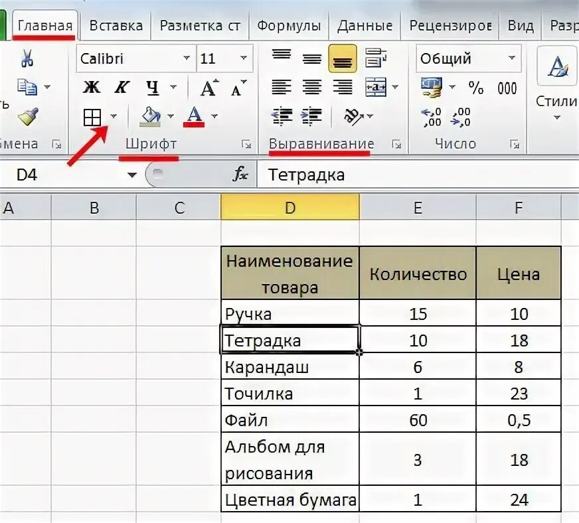Open the underline style dropdown arrow
Screen dimensions: 579x523
point(173,87)
